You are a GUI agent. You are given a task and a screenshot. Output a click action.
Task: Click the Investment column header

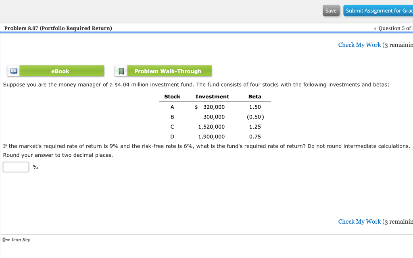click(212, 97)
